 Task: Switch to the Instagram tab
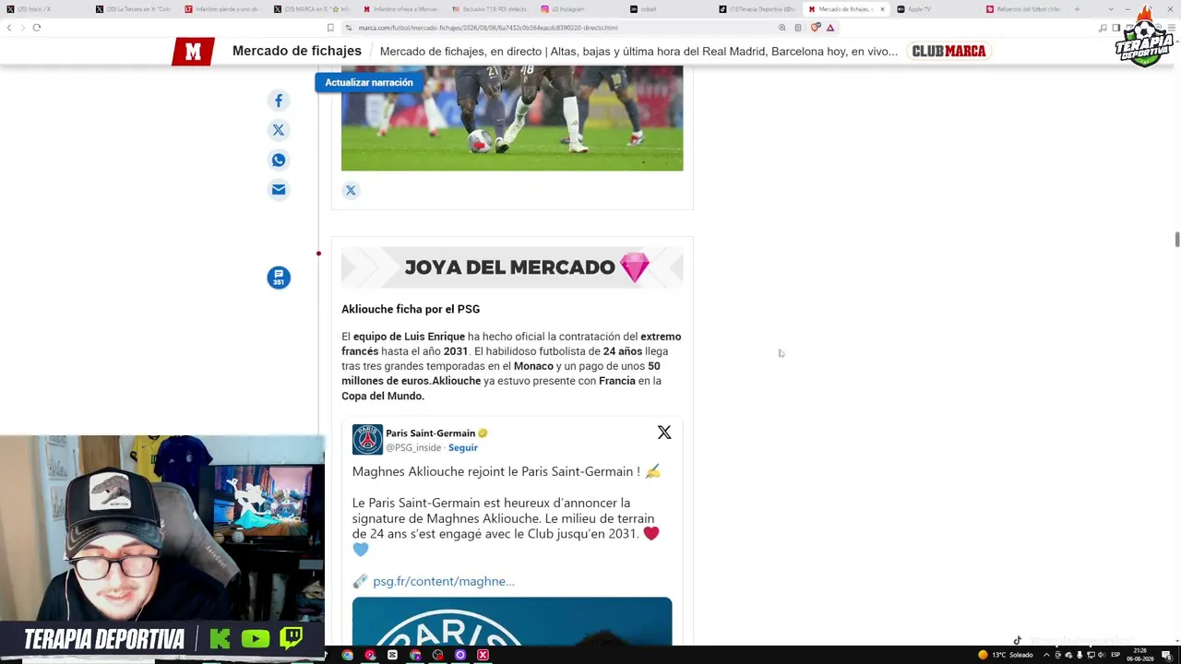click(x=567, y=9)
